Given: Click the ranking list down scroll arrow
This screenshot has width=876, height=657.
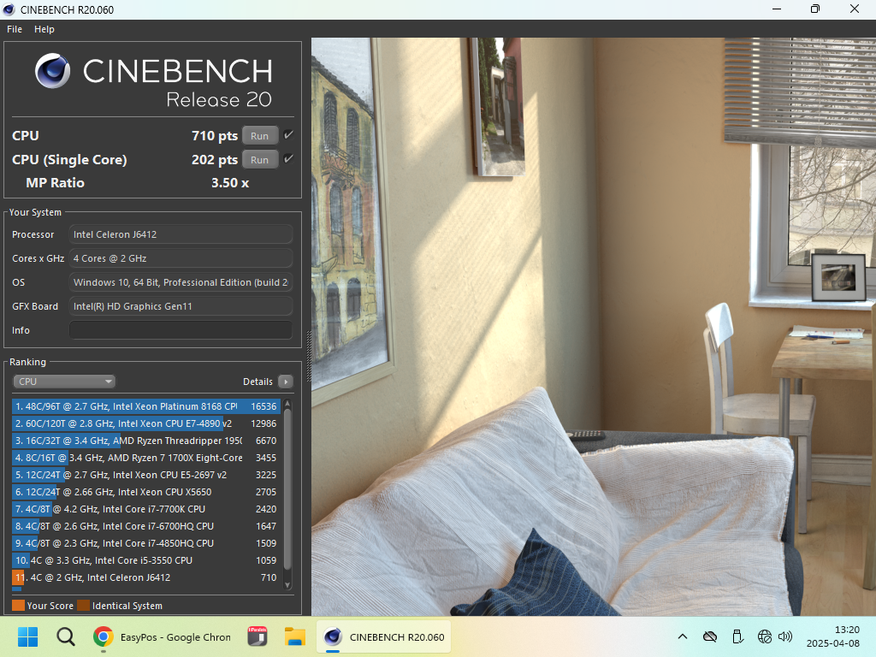Looking at the screenshot, I should point(287,585).
